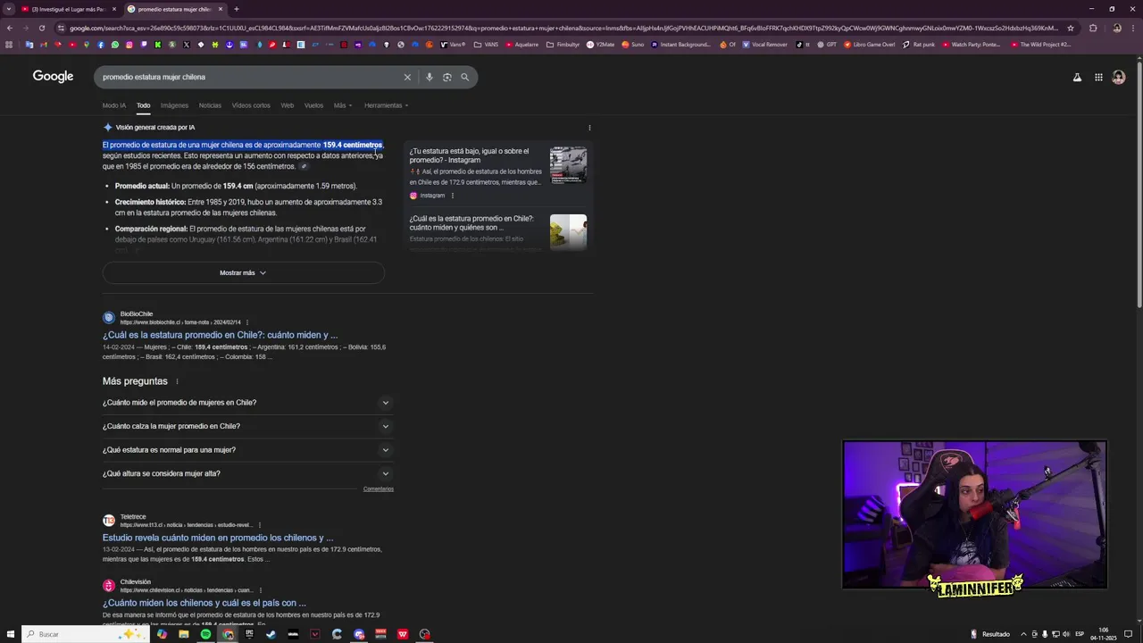Viewport: 1143px width, 643px height.
Task: Click the Comentarios feedback link
Action: coord(379,489)
